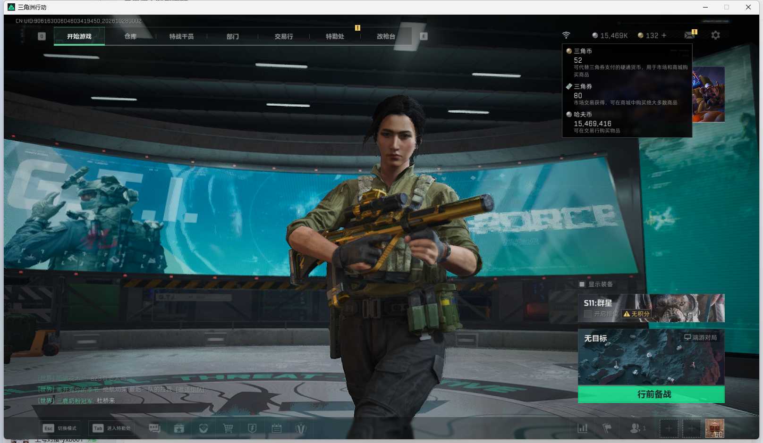Open the S11:群星 season banner
Screen dimensions: 763x443
651,308
